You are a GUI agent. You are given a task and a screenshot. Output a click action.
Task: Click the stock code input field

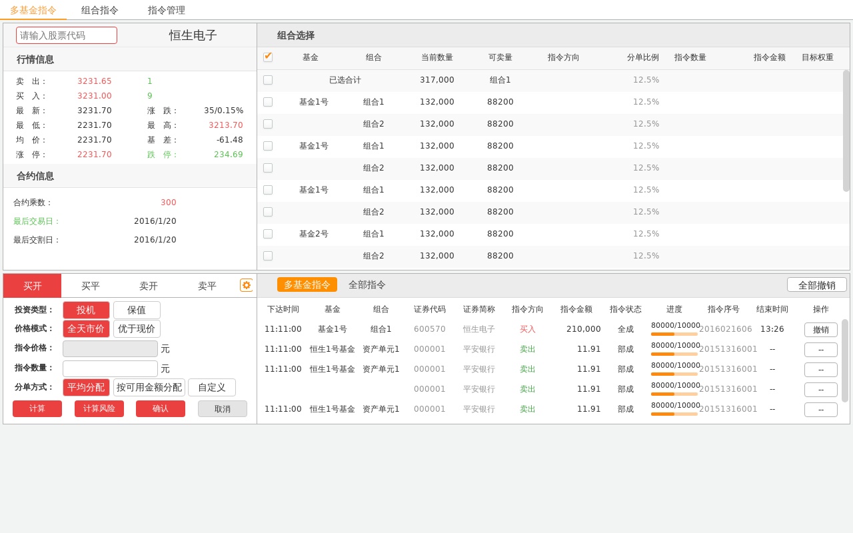(67, 35)
